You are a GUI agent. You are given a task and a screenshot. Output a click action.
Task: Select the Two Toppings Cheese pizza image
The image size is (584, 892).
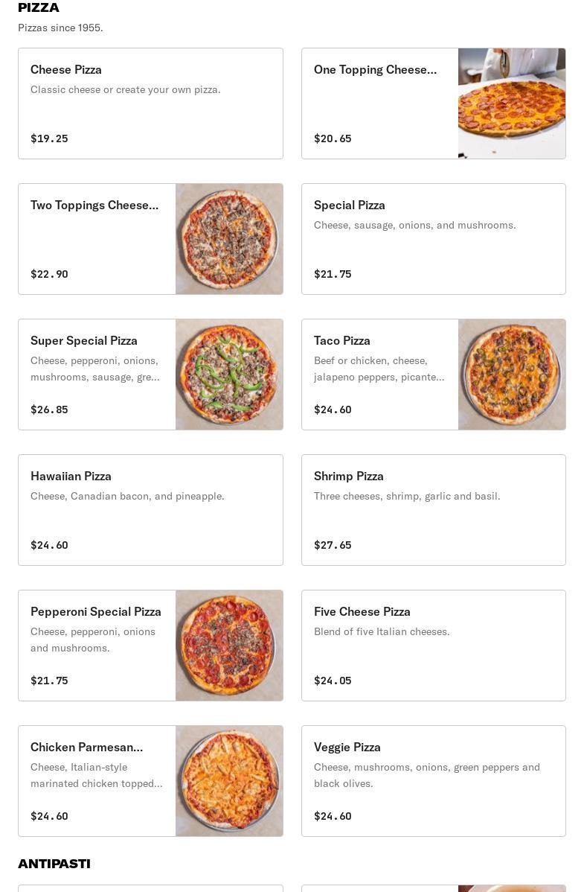pyautogui.click(x=229, y=239)
